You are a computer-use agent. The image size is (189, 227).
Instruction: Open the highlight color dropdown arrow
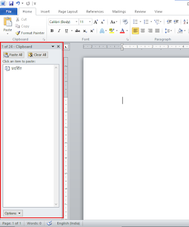coord(117,31)
